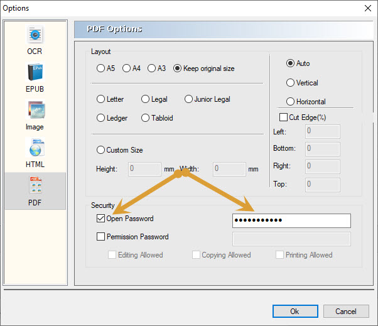This screenshot has width=378, height=326.
Task: Click the Open Password input field
Action: [x=291, y=220]
